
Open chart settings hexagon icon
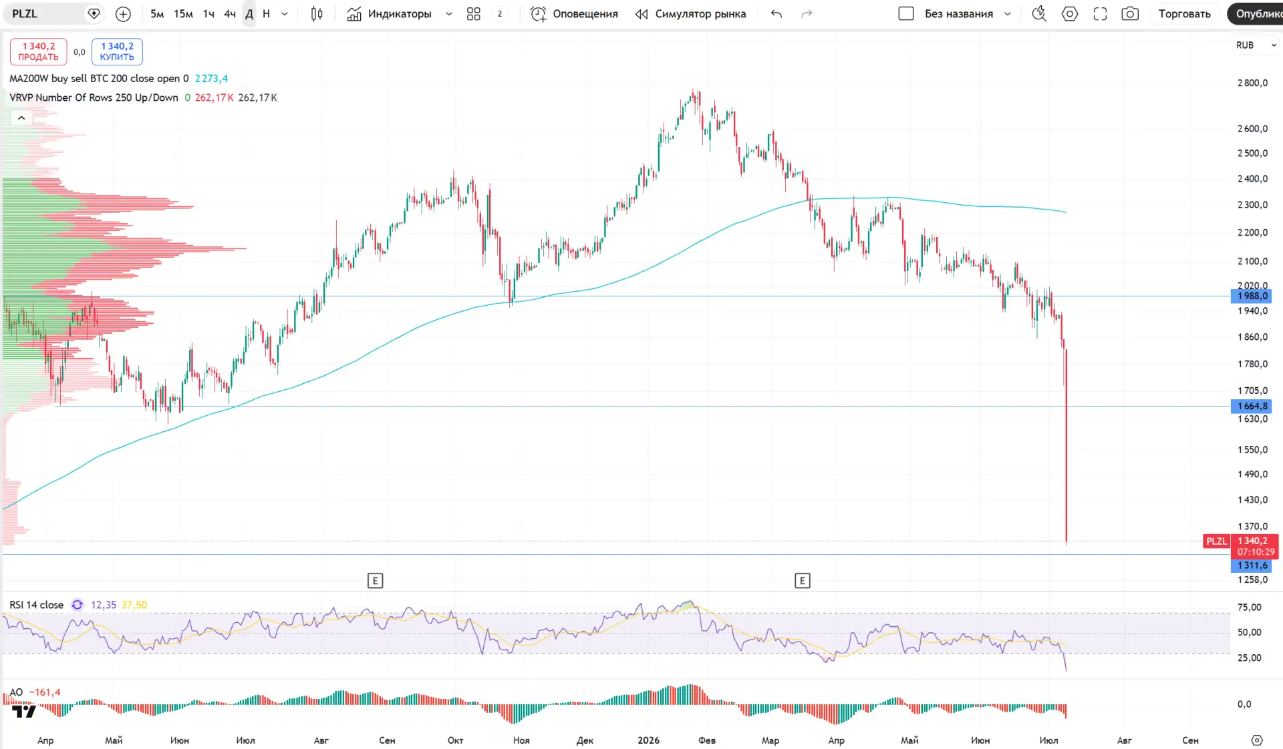click(x=1069, y=13)
